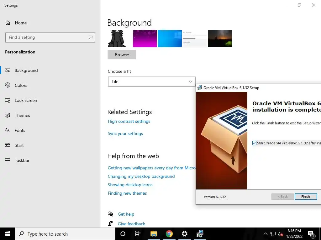Viewport: 321px width, 240px height.
Task: Select the blue Windows wallpaper thumbnail
Action: coord(170,38)
